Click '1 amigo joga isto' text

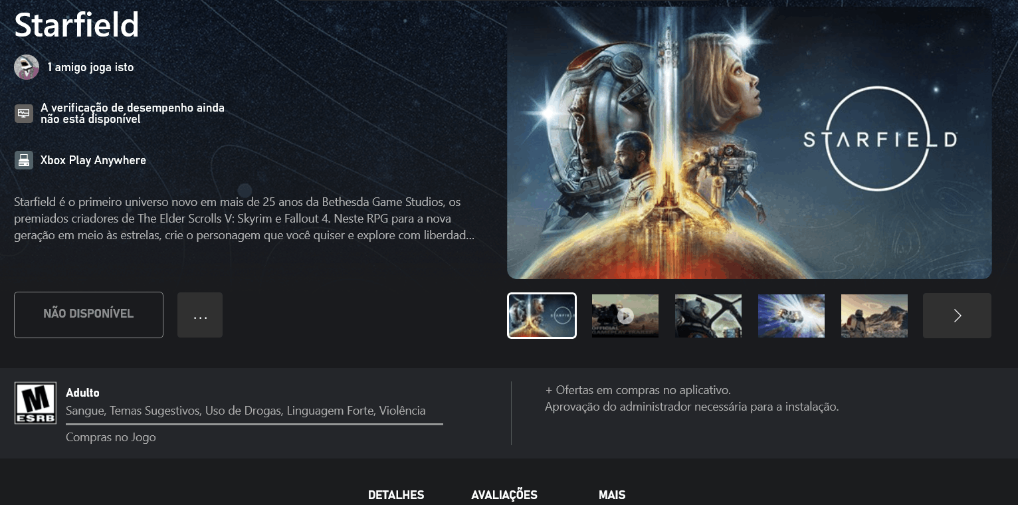(90, 67)
